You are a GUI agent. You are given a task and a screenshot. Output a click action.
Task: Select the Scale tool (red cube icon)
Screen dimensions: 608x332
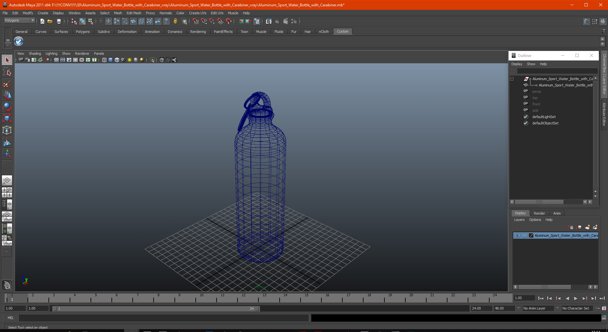pyautogui.click(x=7, y=118)
